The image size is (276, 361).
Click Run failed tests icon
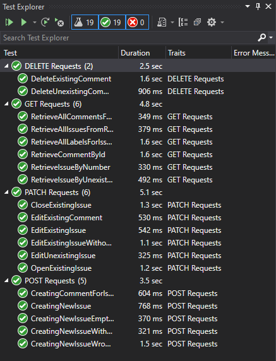59,22
